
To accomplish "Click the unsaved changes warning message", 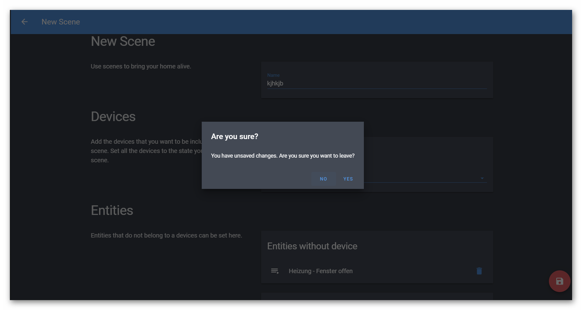I will (x=283, y=156).
